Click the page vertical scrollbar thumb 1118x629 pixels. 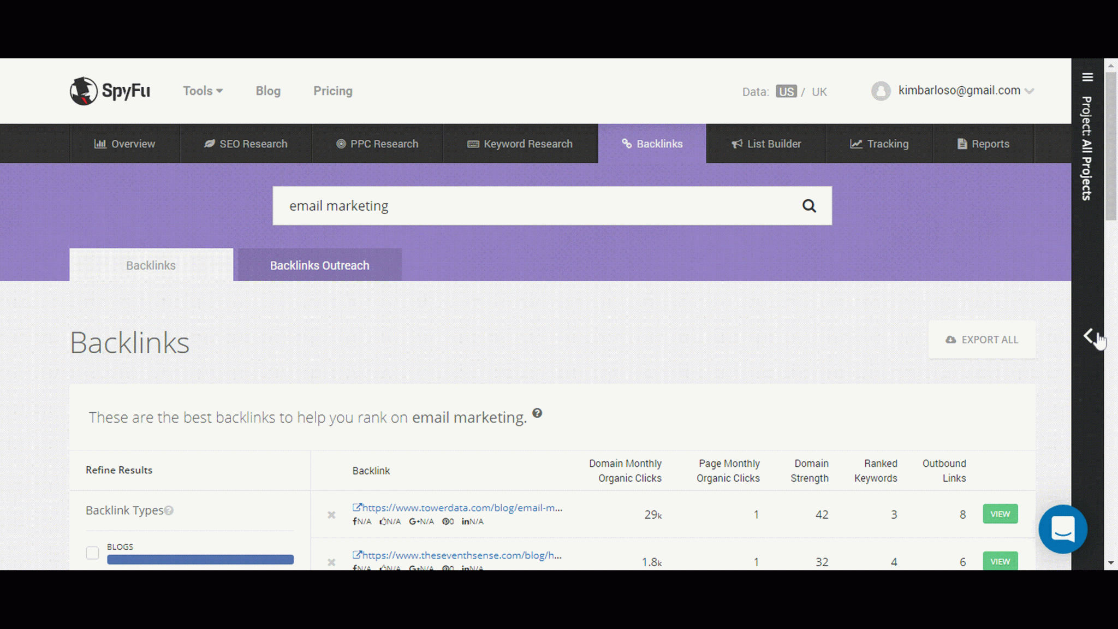point(1111,145)
